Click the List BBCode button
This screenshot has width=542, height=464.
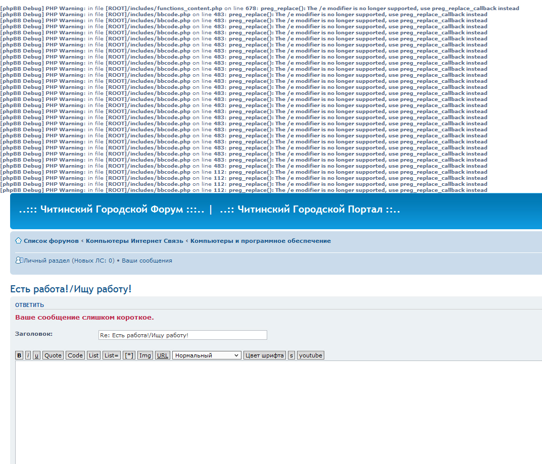pos(94,355)
